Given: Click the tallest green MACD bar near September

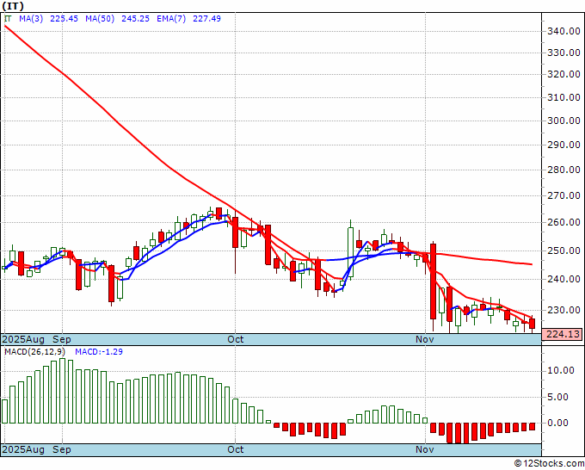Looking at the screenshot, I should (x=62, y=391).
